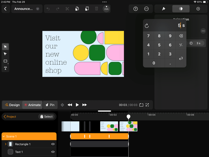Screen dimensions: 209x157
Task: Tap keypad digit 2
Action: (x=159, y=54)
